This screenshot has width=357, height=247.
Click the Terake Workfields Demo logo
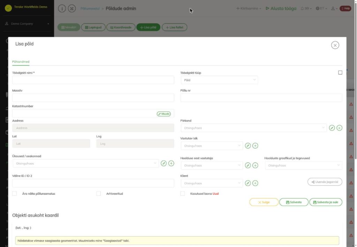tap(8, 8)
